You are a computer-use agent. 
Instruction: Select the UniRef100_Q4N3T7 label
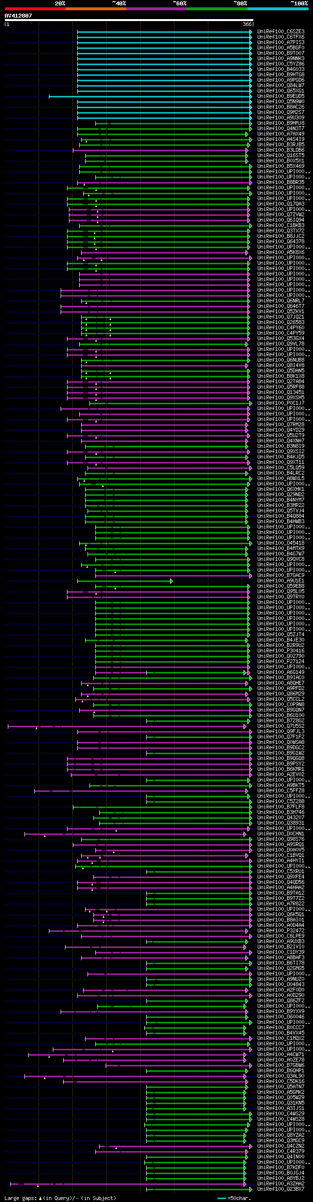[x=281, y=129]
